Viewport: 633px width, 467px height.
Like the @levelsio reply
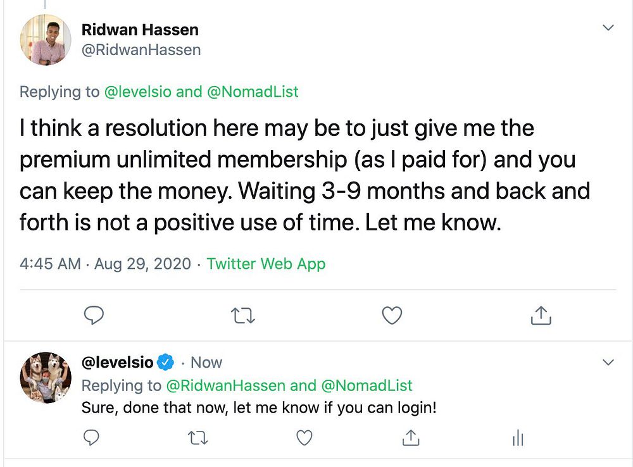click(305, 437)
